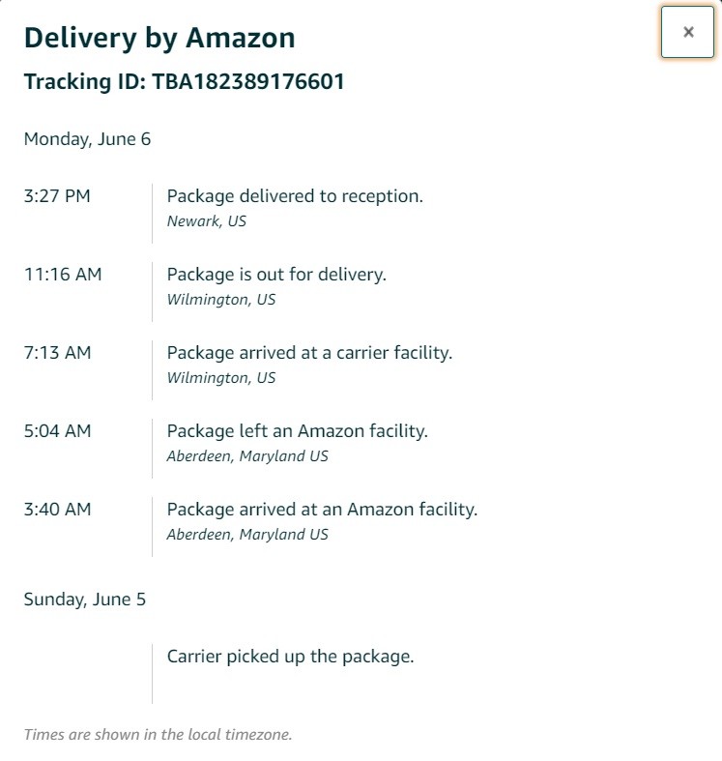Click 'Package is out for delivery' event
The width and height of the screenshot is (722, 761).
pyautogui.click(x=276, y=275)
